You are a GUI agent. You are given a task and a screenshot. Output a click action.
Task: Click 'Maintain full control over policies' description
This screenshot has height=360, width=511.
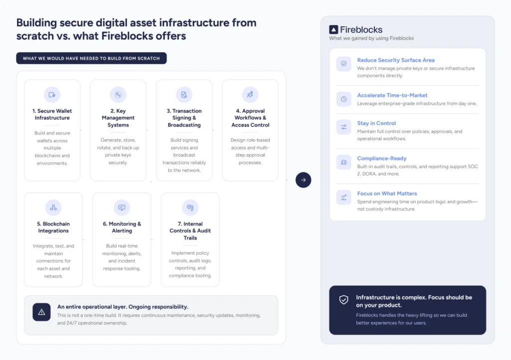(x=410, y=135)
